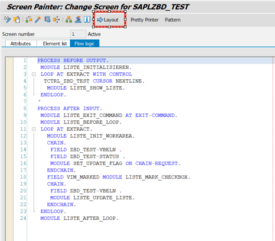Open the blue information icon
Image resolution: width=275 pixels, height=241 pixels.
pyautogui.click(x=87, y=20)
